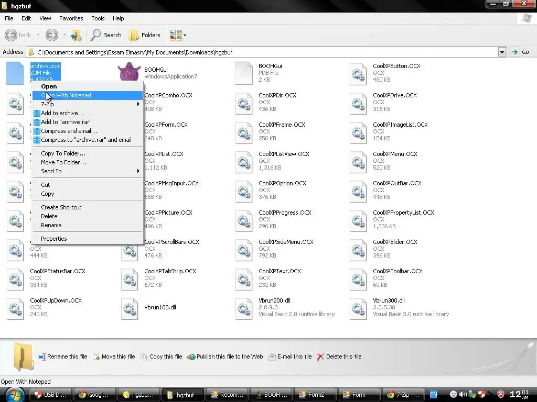Choose Delete in the context menu
Screen dimensions: 537x402
(x=88, y=216)
